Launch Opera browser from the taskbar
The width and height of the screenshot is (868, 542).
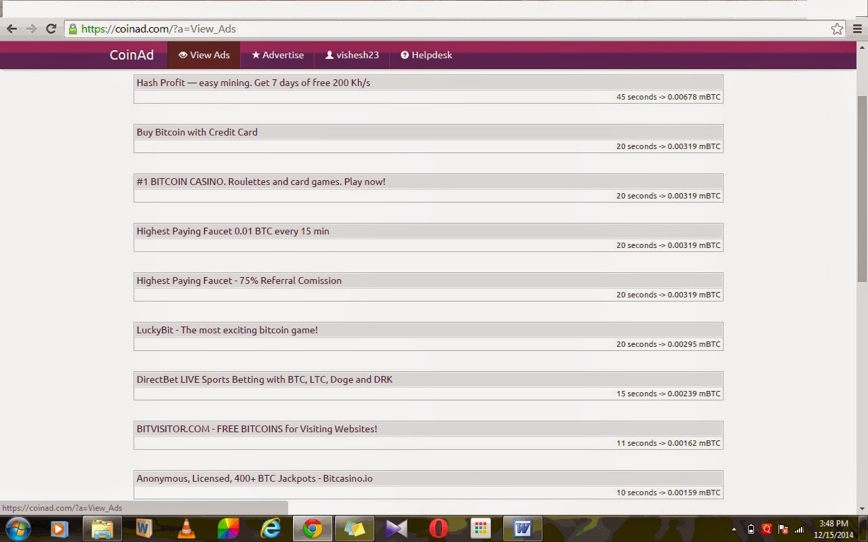click(x=439, y=528)
